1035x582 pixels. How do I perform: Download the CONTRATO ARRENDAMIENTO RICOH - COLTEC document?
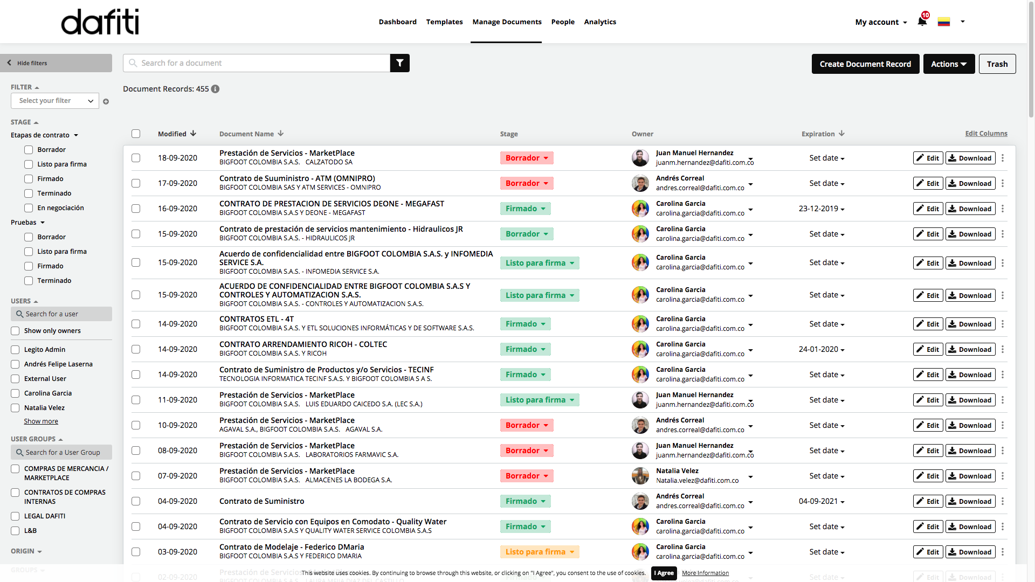pyautogui.click(x=970, y=349)
